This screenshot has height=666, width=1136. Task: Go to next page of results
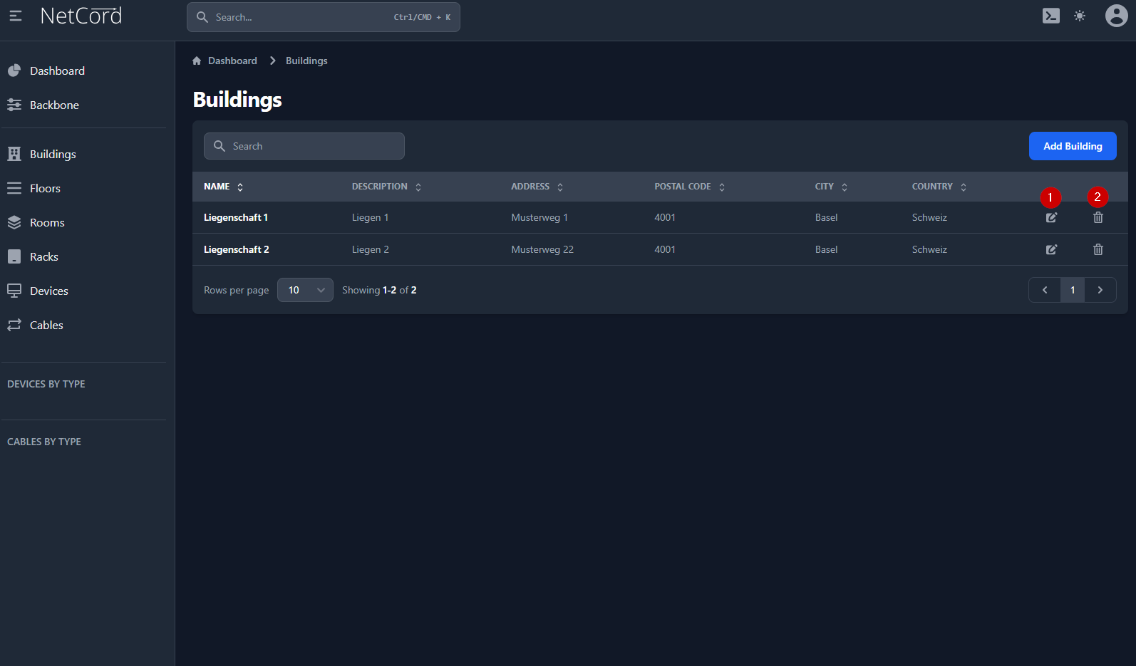pos(1100,290)
